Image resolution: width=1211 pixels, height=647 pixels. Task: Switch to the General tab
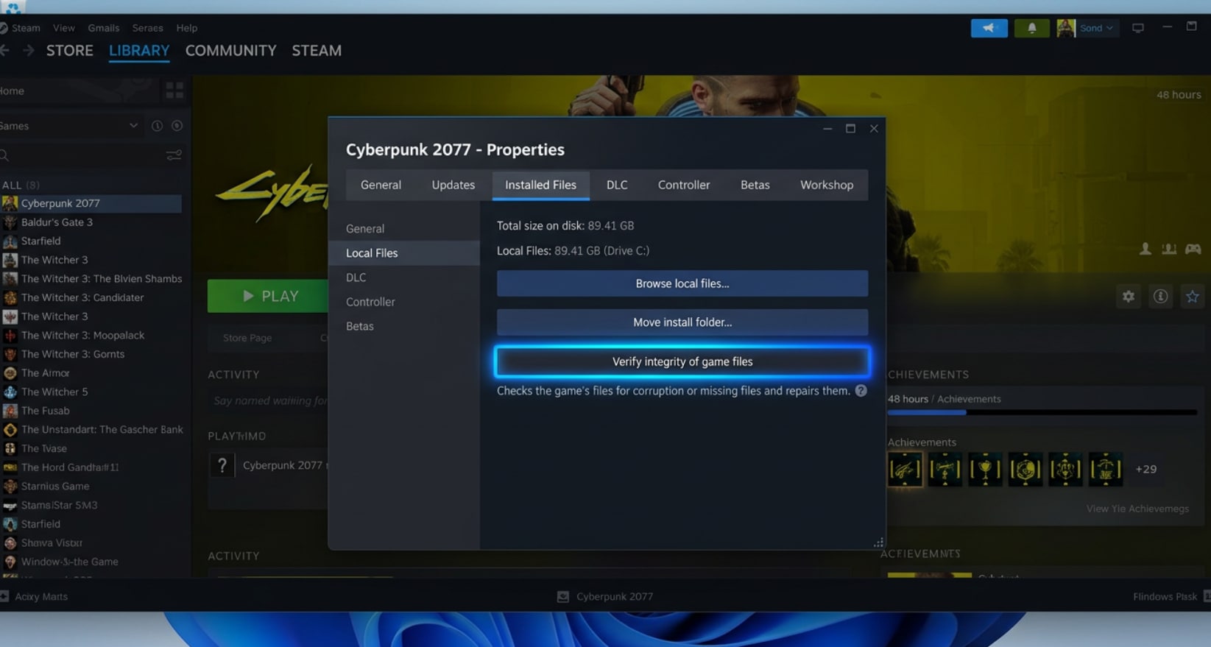[x=381, y=185]
